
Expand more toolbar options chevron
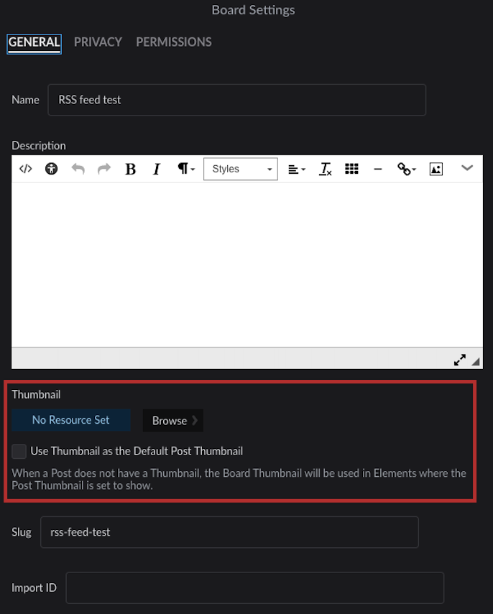pyautogui.click(x=467, y=168)
